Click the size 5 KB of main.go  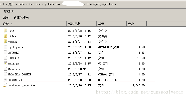pyautogui.click(x=142, y=64)
